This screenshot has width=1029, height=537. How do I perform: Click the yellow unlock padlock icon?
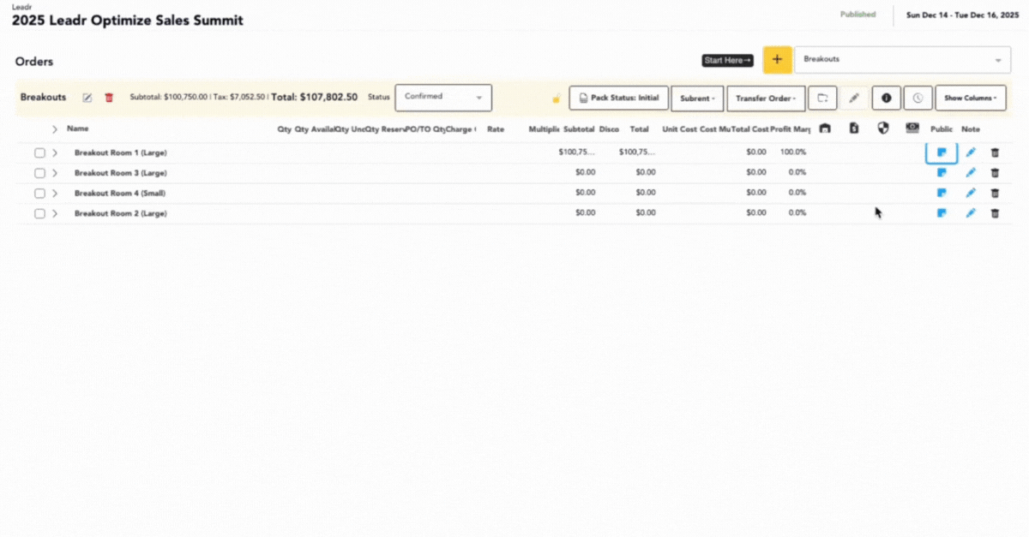(x=557, y=98)
